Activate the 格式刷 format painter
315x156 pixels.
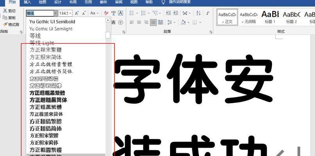coord(11,25)
